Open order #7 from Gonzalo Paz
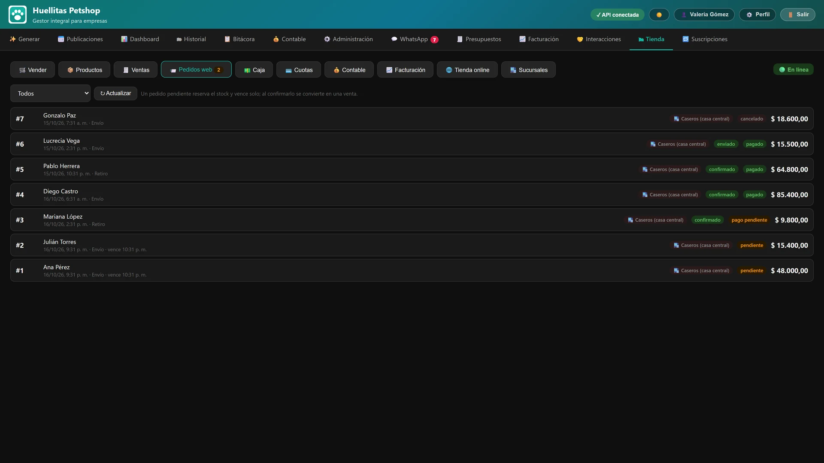Image resolution: width=824 pixels, height=463 pixels. 412,119
